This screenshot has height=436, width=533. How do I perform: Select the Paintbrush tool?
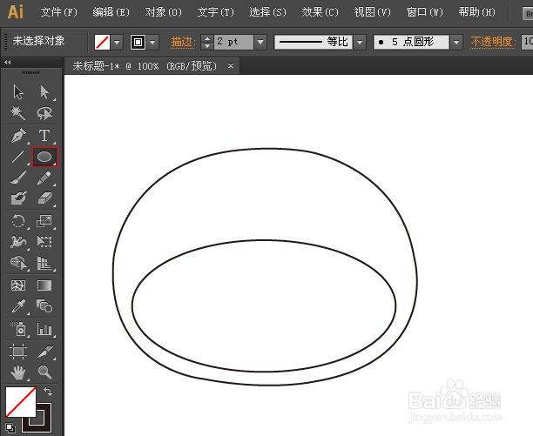pos(18,178)
